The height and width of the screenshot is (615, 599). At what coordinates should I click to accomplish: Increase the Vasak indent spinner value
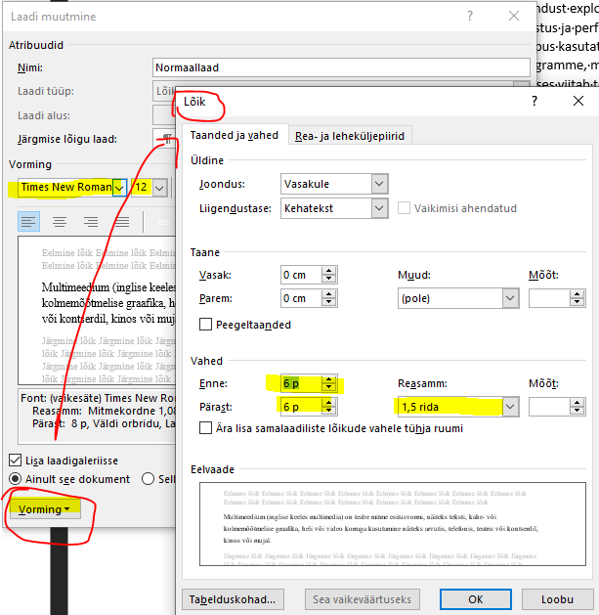(x=329, y=269)
